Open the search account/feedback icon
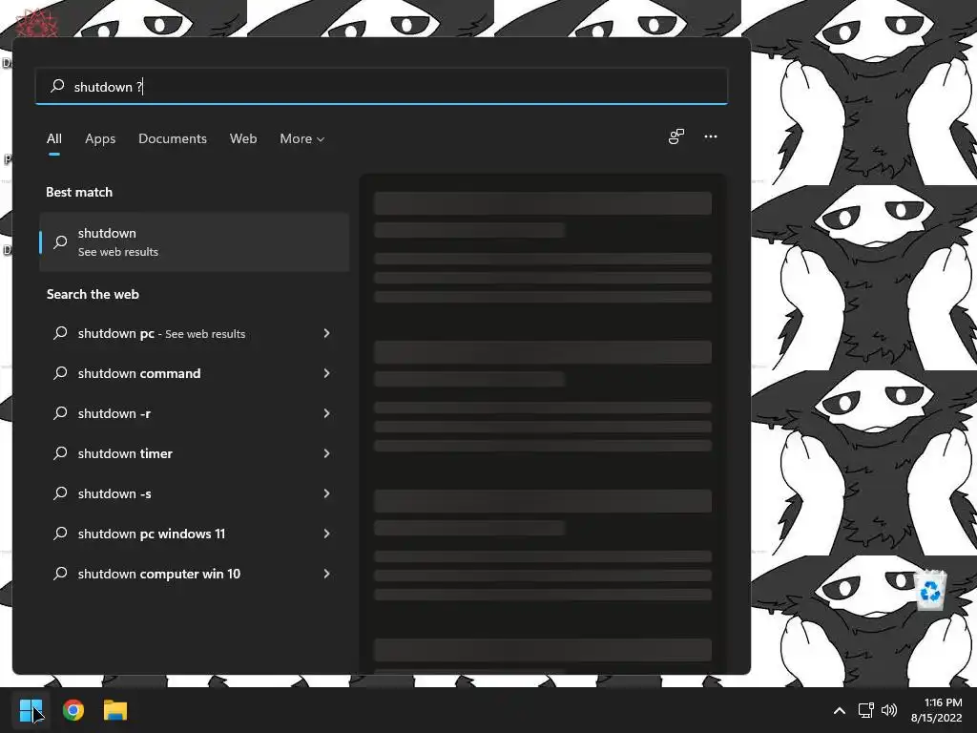The width and height of the screenshot is (977, 733). [676, 136]
